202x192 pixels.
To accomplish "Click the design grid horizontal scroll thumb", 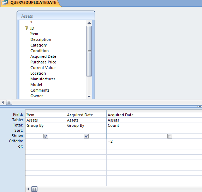I will (x=34, y=189).
